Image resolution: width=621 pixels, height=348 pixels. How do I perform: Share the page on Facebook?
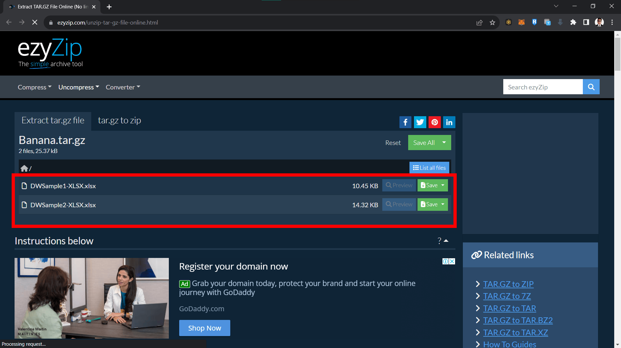pyautogui.click(x=405, y=122)
